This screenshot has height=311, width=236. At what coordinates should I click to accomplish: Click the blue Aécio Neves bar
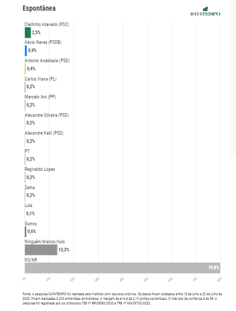[x=26, y=50]
